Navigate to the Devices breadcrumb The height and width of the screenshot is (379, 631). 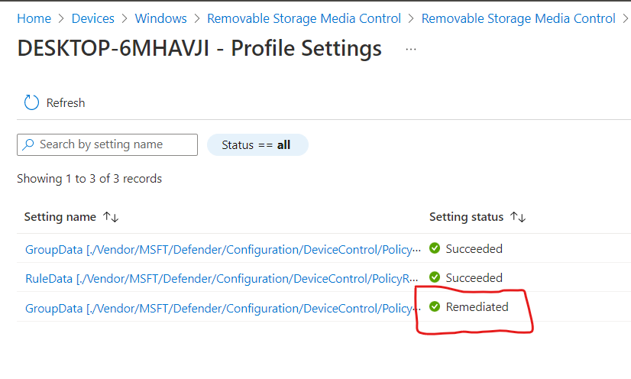click(x=92, y=18)
